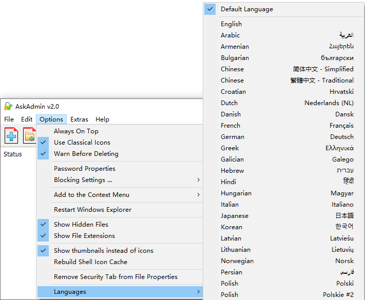
Task: Select Dutch Nederlands language
Action: [283, 103]
